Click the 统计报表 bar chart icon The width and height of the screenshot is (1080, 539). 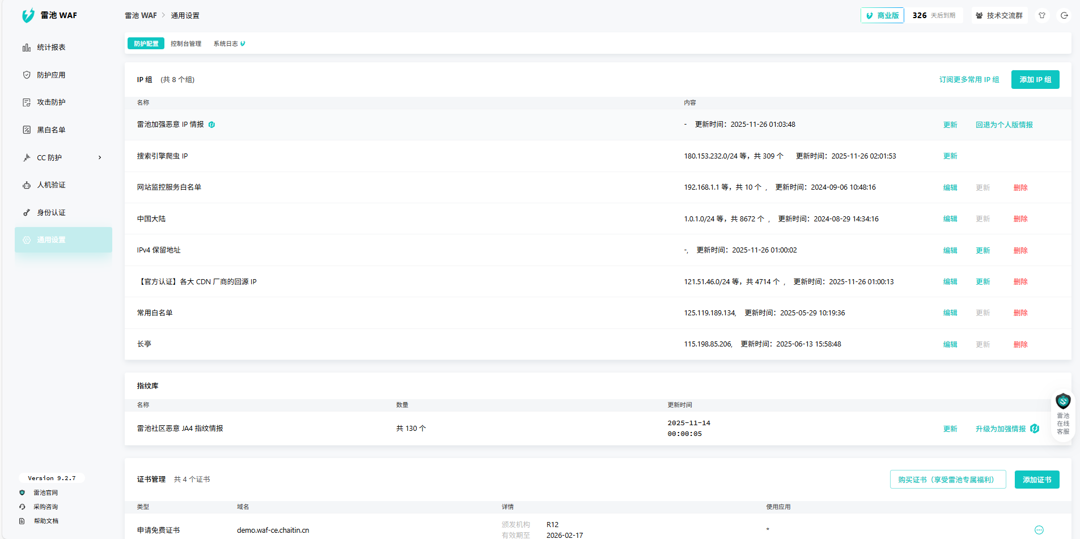tap(27, 48)
